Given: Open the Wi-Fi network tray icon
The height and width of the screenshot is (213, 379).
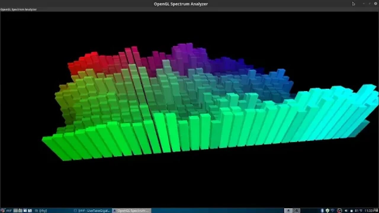Looking at the screenshot, I should click(333, 211).
